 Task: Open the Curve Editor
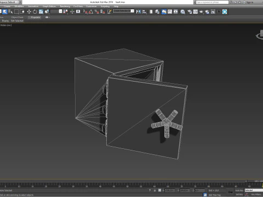click(170, 11)
